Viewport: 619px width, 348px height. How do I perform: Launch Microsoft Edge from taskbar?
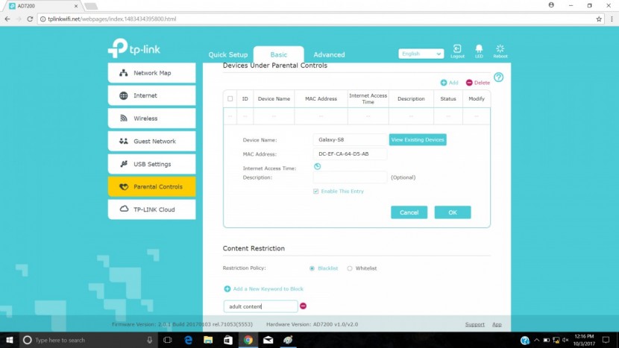(188, 340)
